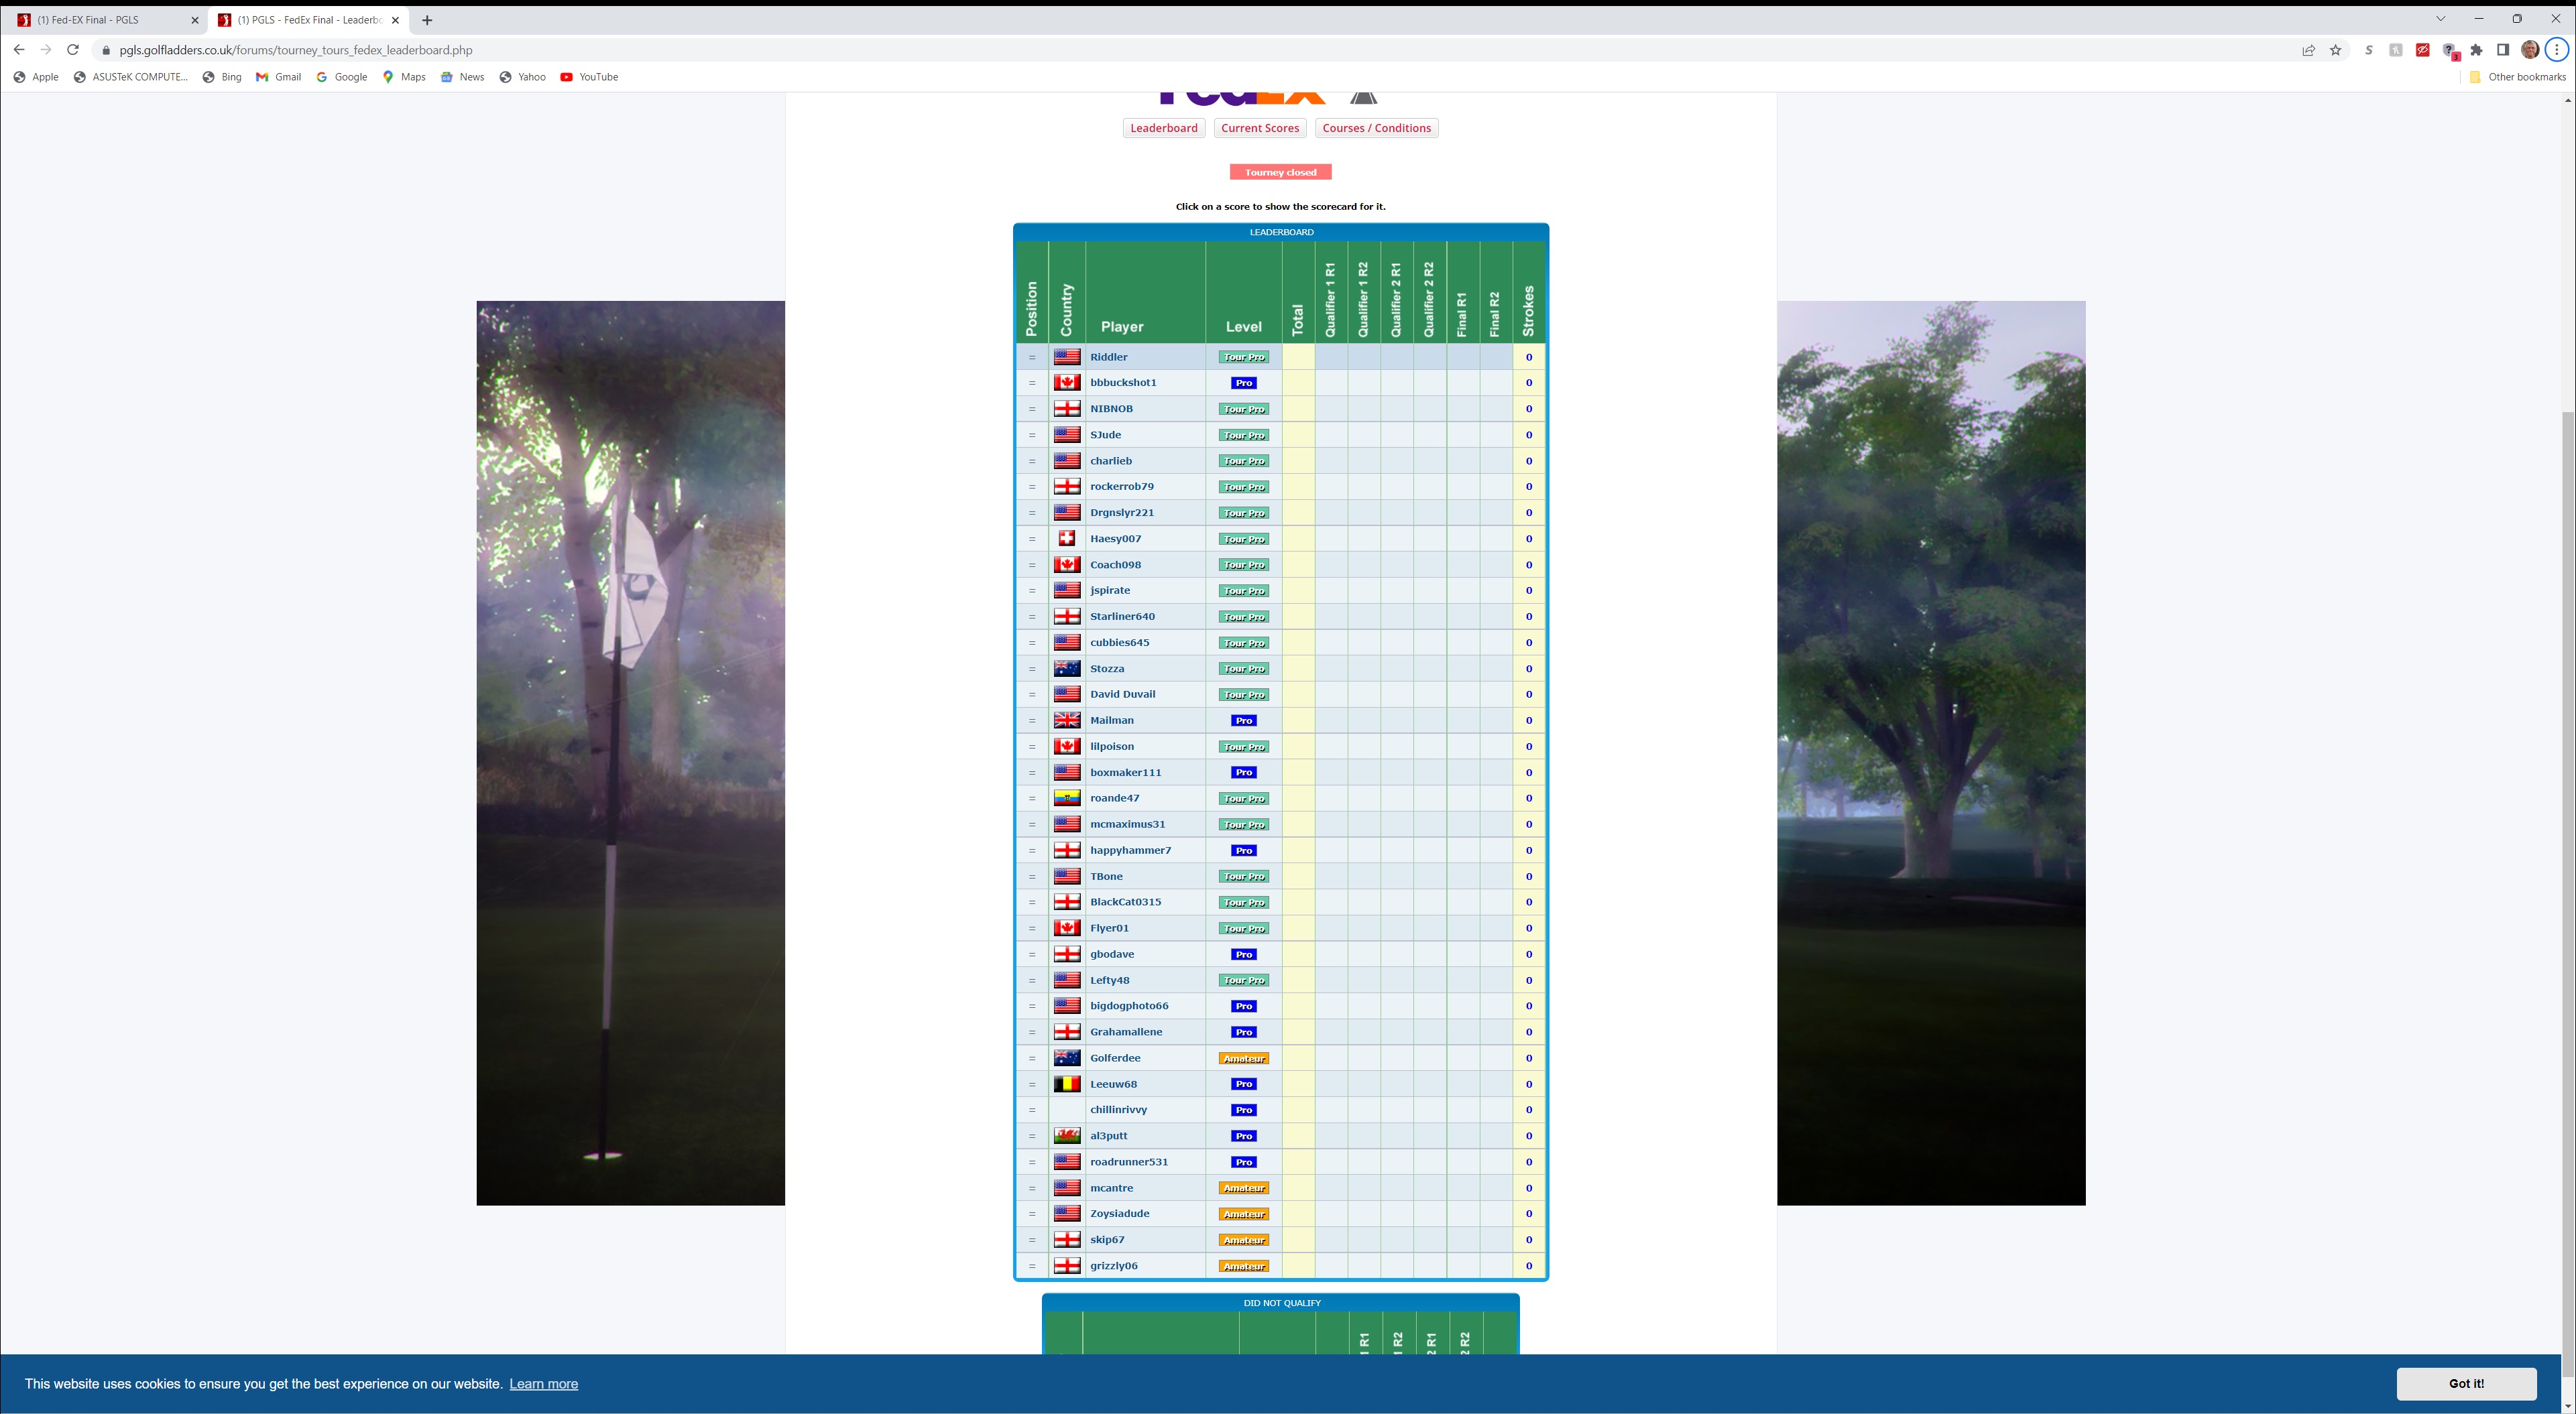Click the Honey extension icon
Image resolution: width=2576 pixels, height=1414 pixels.
tap(2395, 50)
